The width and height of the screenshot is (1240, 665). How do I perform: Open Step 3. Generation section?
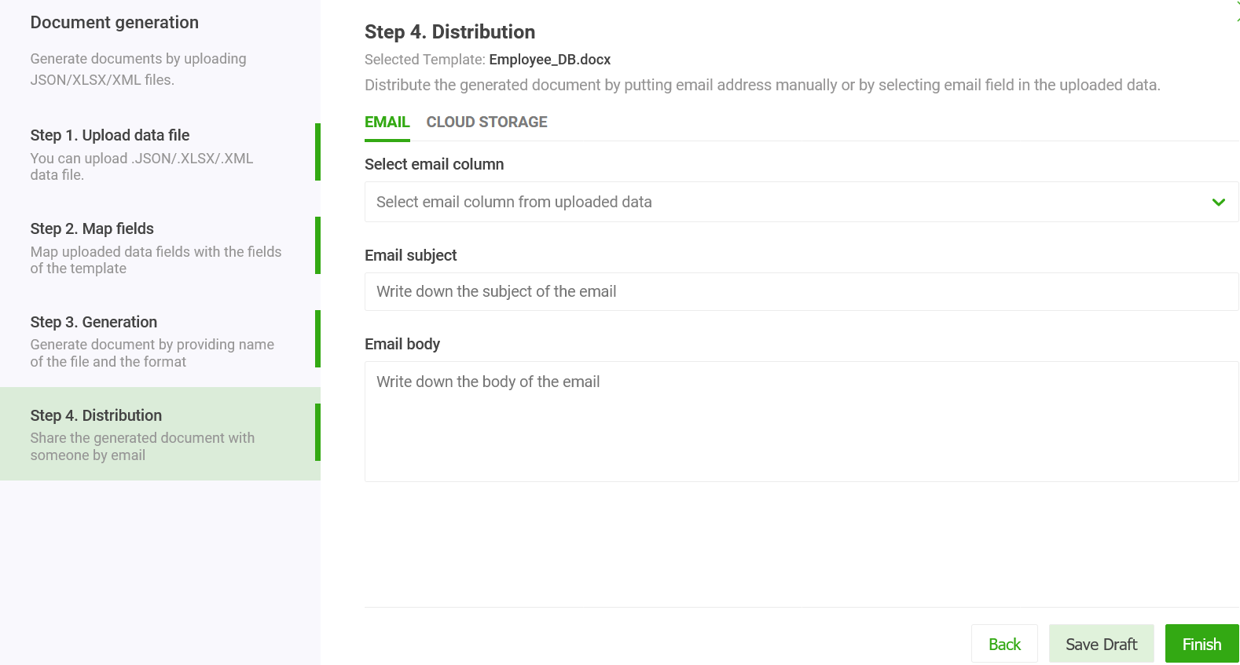(141, 339)
